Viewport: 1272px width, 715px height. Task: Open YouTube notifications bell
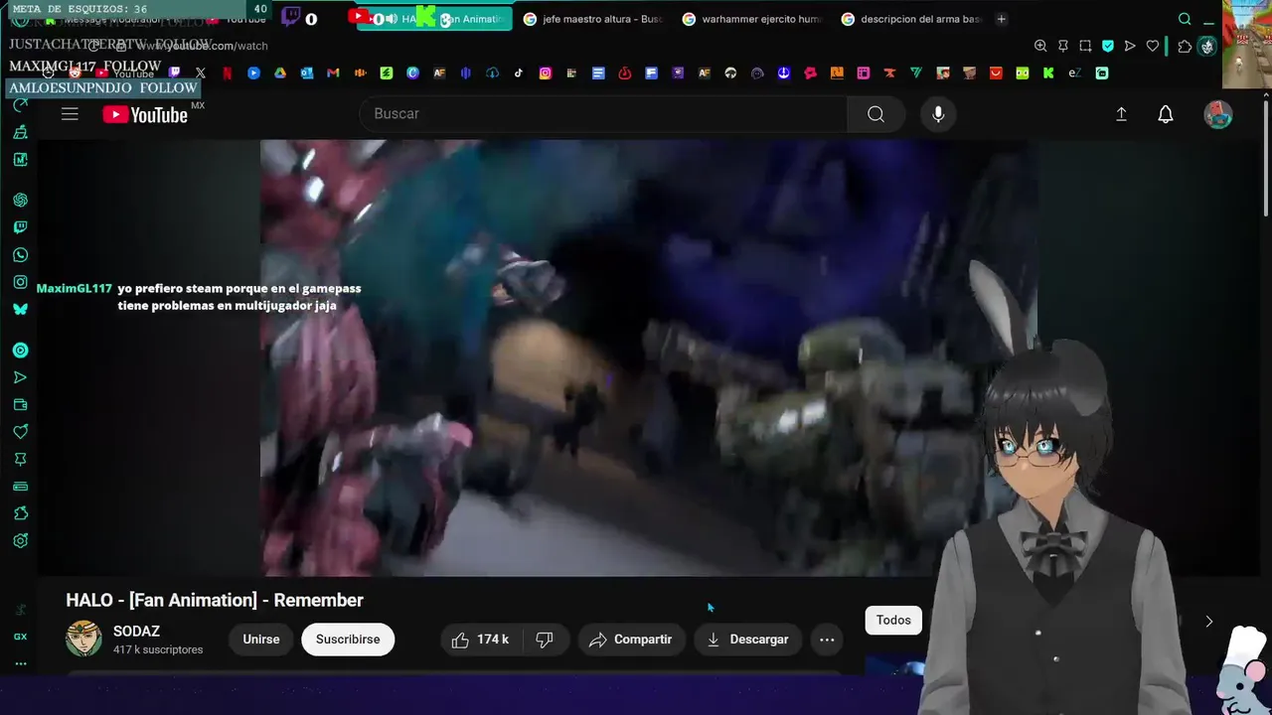(x=1166, y=114)
